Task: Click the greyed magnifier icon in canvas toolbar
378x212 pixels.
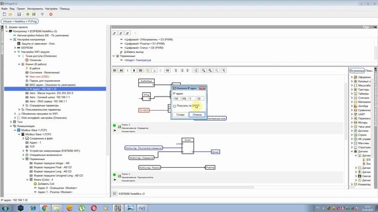Action: 217,71
